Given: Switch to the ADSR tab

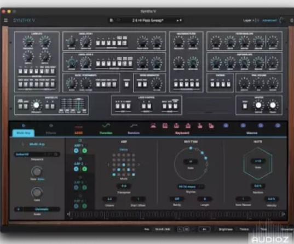Looking at the screenshot, I should tap(78, 133).
